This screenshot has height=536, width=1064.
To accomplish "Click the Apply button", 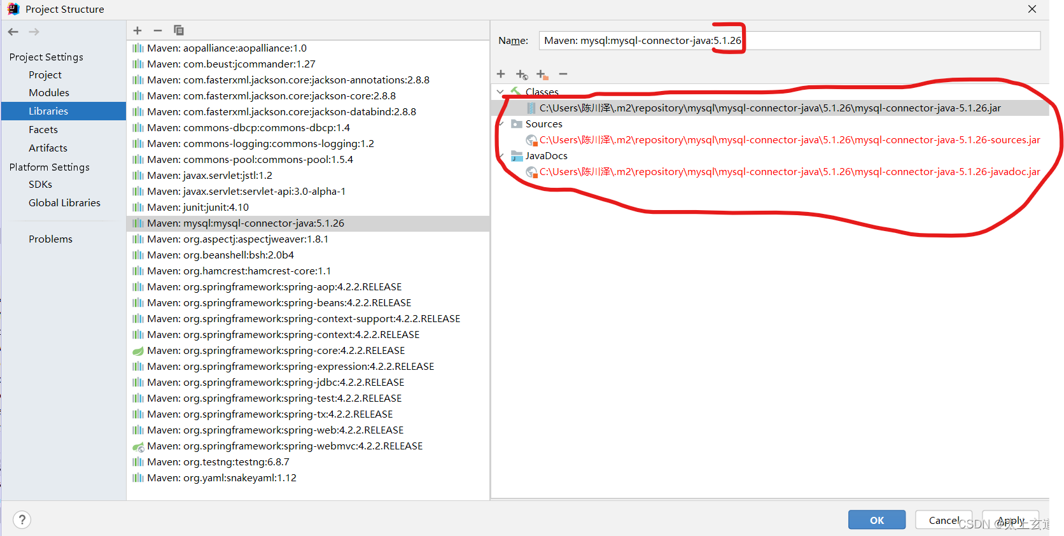I will pyautogui.click(x=1011, y=519).
